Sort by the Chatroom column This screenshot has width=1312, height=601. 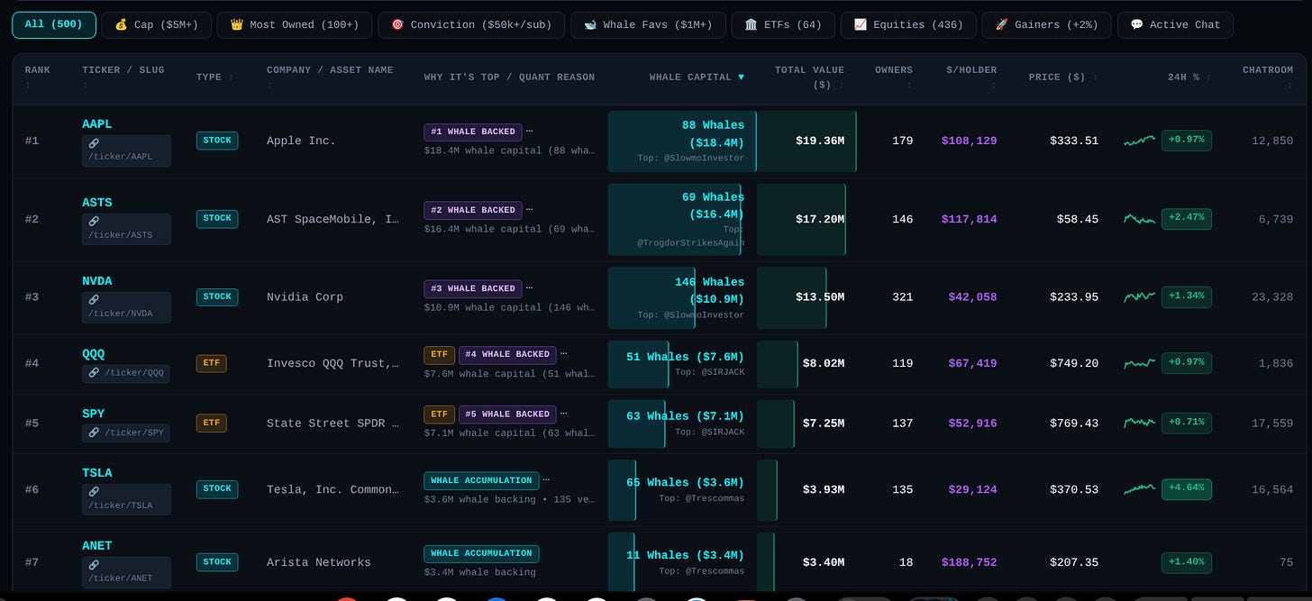point(1268,77)
